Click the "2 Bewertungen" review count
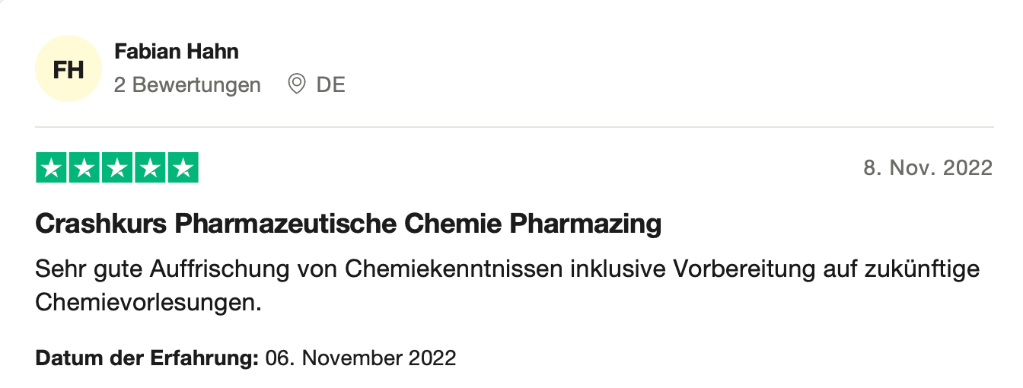The height and width of the screenshot is (388, 1023). click(187, 84)
